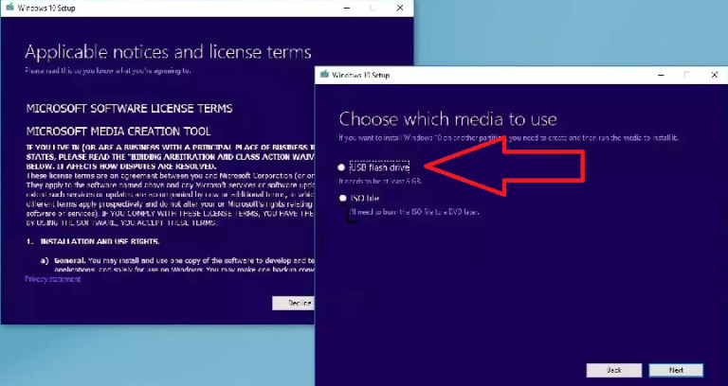Viewport: 728px width, 386px height.
Task: Click the 'USB flash drive' label text
Action: [x=379, y=167]
